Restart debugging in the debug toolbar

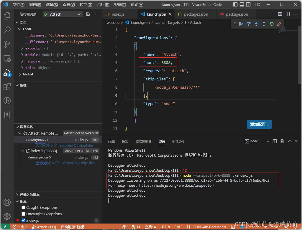click(272, 24)
